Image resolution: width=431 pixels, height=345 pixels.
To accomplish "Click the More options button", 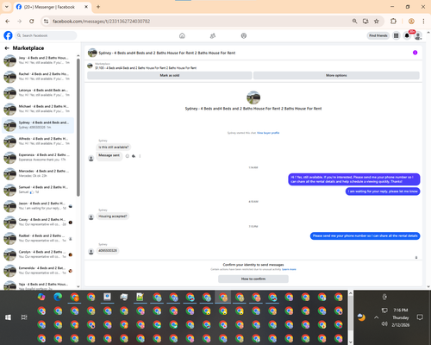I will pos(336,75).
